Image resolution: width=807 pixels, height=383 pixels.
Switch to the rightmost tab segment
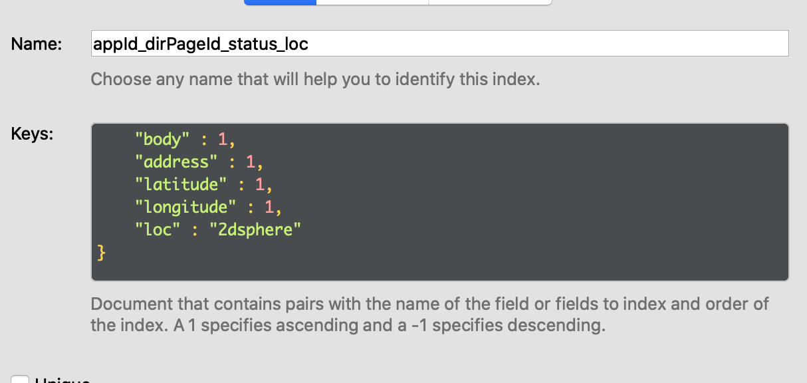[x=490, y=2]
